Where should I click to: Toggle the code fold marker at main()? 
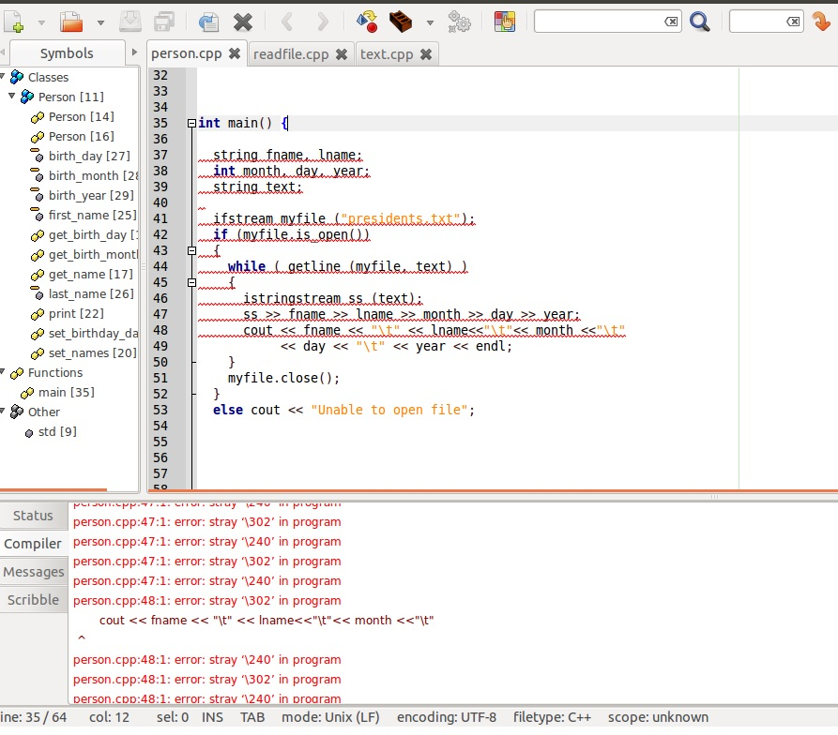point(191,123)
